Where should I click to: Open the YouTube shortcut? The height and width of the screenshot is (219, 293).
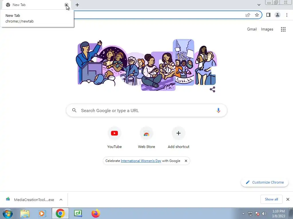tap(114, 138)
